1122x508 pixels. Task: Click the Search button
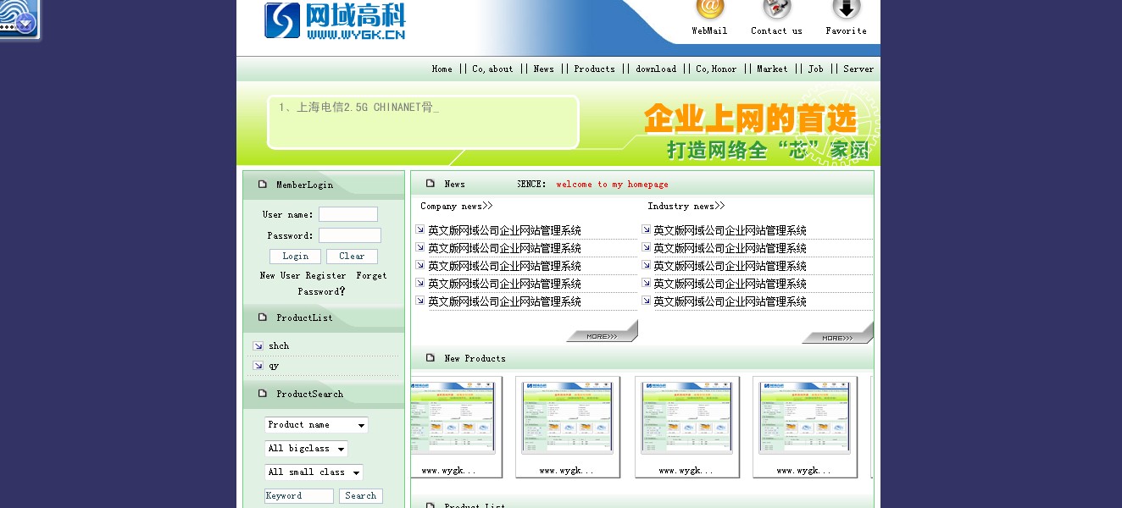pos(361,496)
